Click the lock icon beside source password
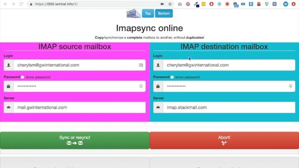299x168 pixels. tap(8, 86)
